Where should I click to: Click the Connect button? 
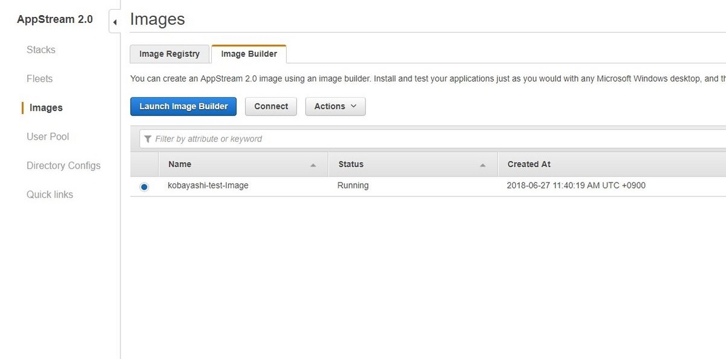coord(271,106)
